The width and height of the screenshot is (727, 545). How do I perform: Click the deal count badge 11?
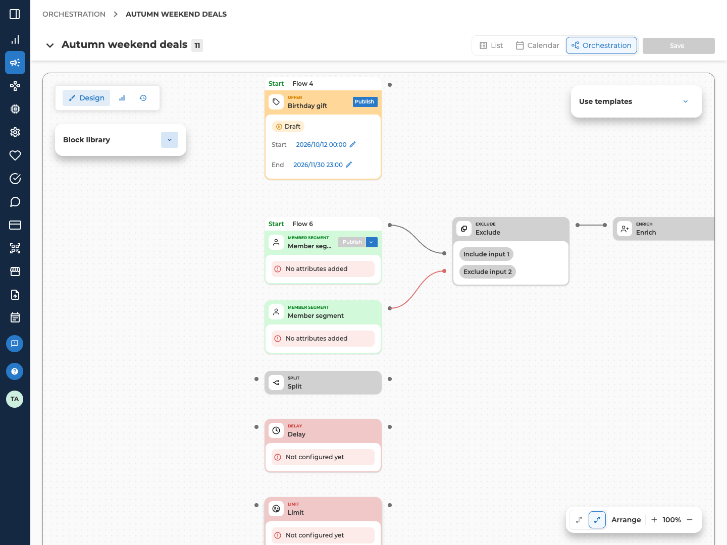tap(197, 45)
